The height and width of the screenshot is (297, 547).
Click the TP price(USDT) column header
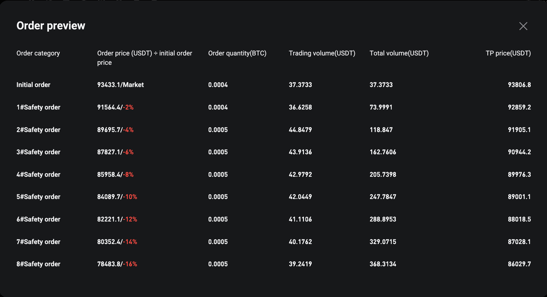(x=508, y=53)
